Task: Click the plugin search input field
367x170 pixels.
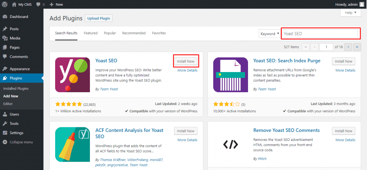Action: tap(320, 34)
